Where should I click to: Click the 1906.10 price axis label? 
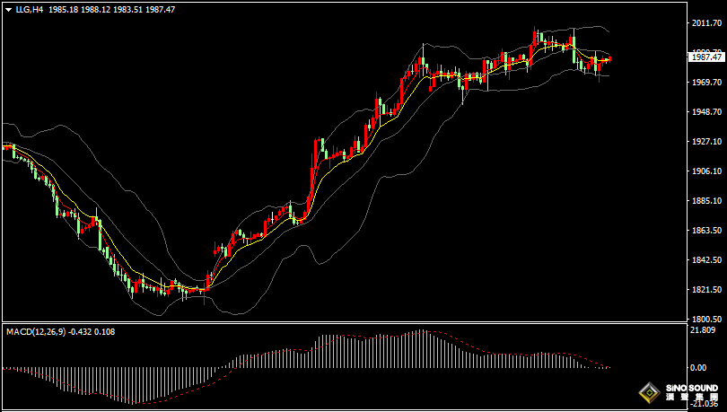706,171
